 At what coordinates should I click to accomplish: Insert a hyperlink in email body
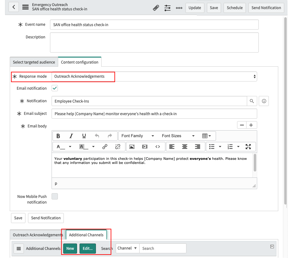pos(105,147)
